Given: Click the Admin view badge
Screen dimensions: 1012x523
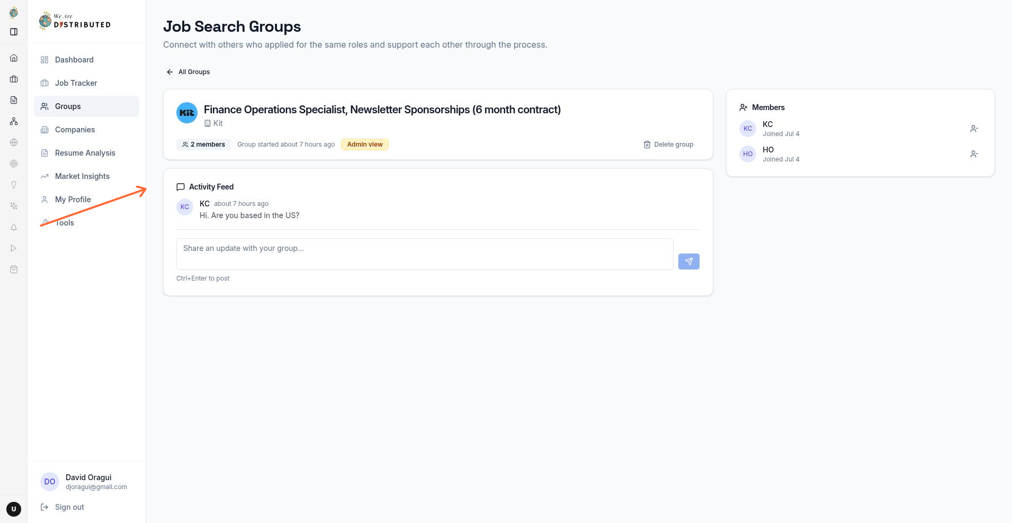Looking at the screenshot, I should pyautogui.click(x=365, y=145).
